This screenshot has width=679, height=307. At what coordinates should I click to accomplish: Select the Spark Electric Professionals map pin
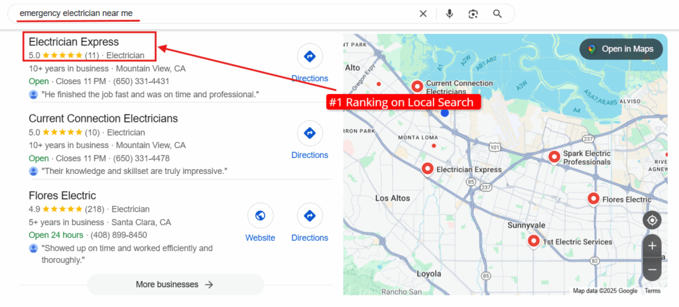point(554,157)
